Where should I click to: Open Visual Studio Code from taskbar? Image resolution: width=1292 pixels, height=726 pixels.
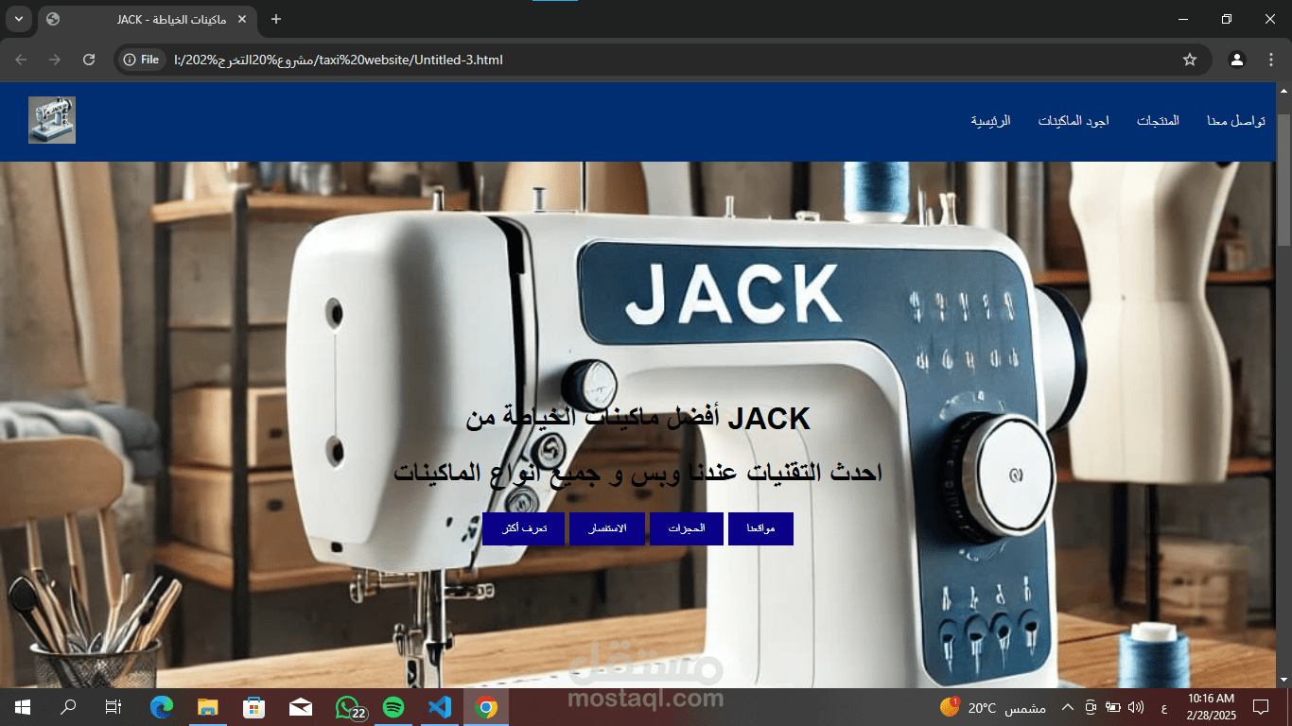pyautogui.click(x=439, y=707)
